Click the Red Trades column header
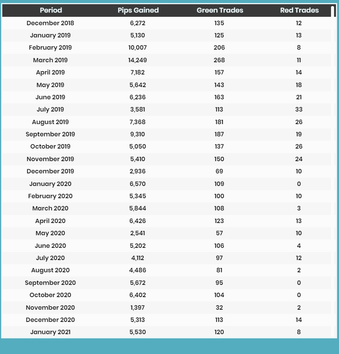This screenshot has width=339, height=354. coord(299,10)
